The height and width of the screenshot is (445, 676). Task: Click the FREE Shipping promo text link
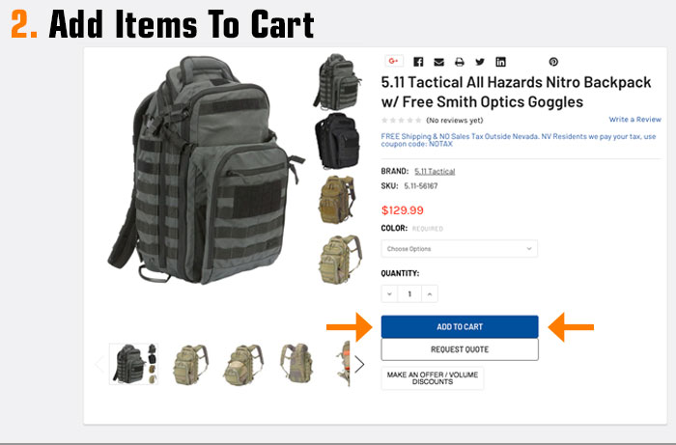click(x=519, y=140)
